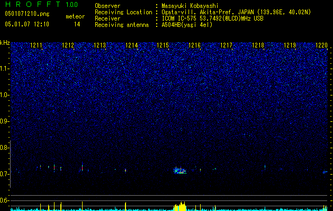The width and height of the screenshot is (333, 211).
Task: Click the Receiving antenna label
Action: 122,25
